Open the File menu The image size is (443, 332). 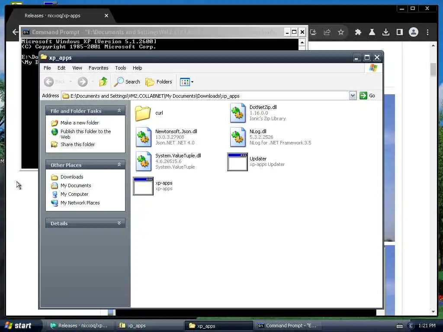coord(47,68)
